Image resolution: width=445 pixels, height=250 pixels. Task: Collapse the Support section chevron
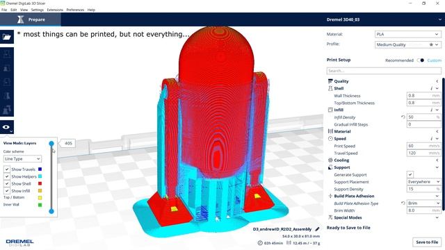point(437,167)
